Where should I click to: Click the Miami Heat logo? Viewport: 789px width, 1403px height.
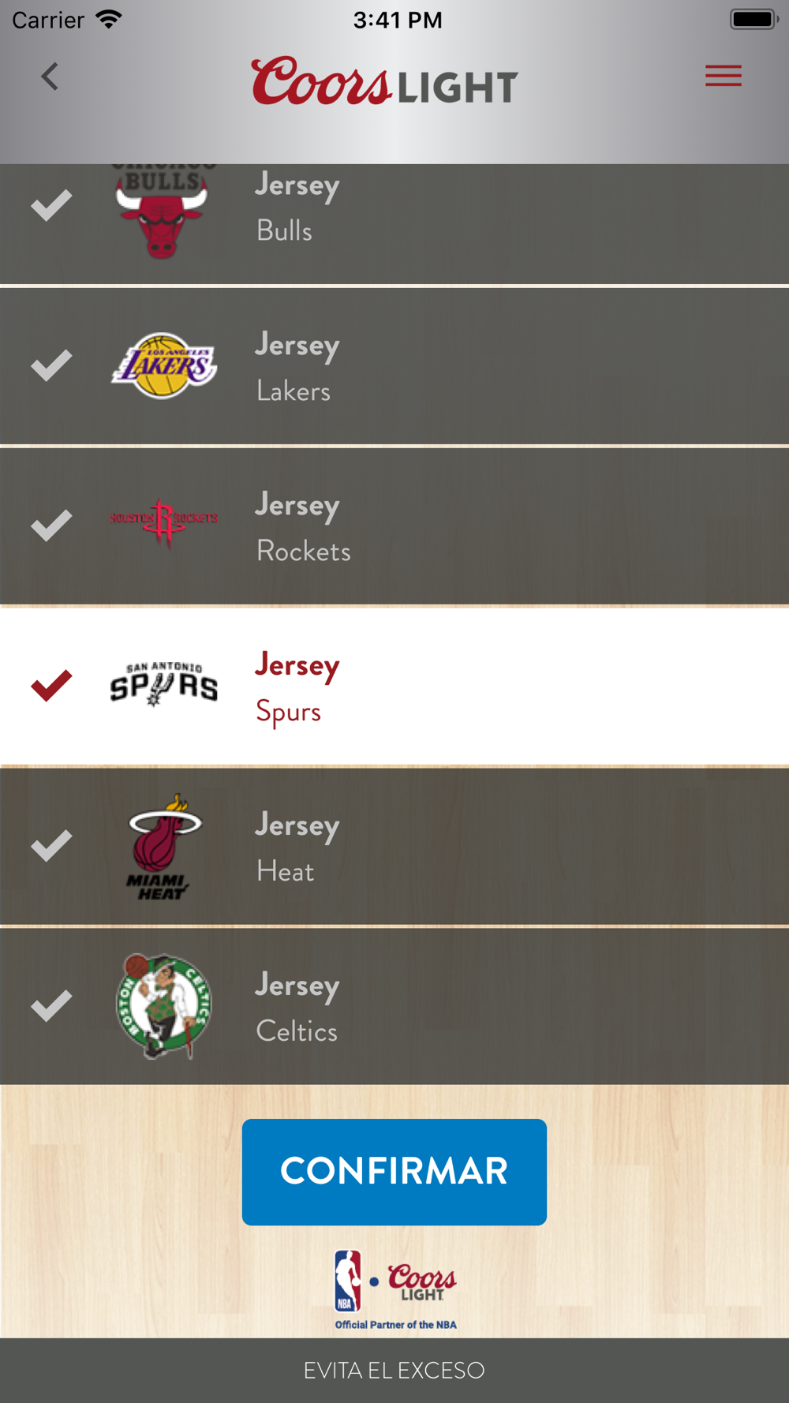point(163,847)
